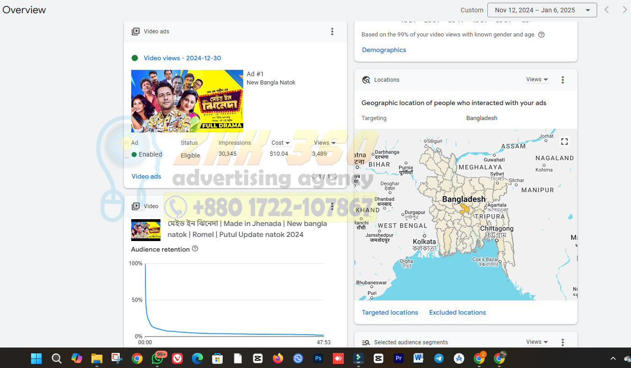
Task: Click the Bangladesh label on the map
Action: pos(464,199)
